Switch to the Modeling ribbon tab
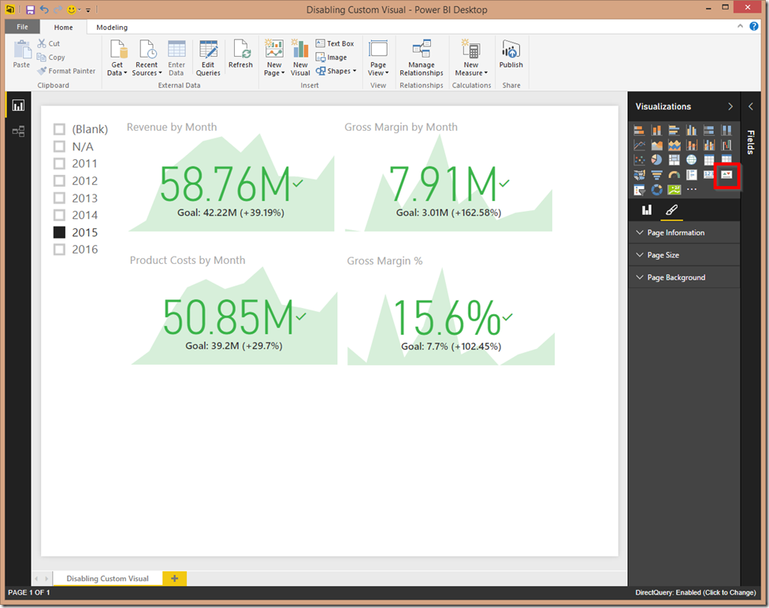The height and width of the screenshot is (608, 769). tap(112, 28)
